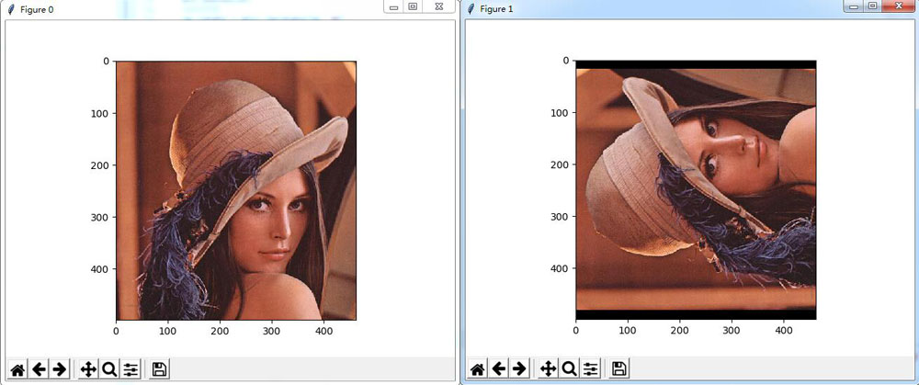Reset Figure 1 view with Home icon
Image resolution: width=919 pixels, height=385 pixels.
pos(478,369)
